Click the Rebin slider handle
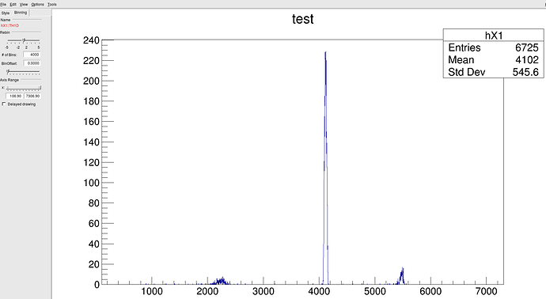 click(24, 40)
